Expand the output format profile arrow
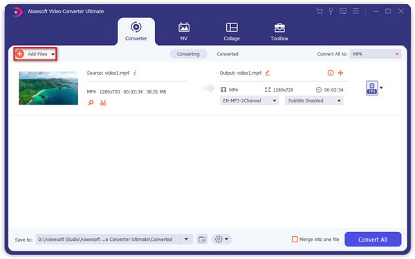 click(x=381, y=88)
